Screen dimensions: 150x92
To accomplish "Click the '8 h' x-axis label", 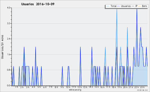I will pos(56,87).
